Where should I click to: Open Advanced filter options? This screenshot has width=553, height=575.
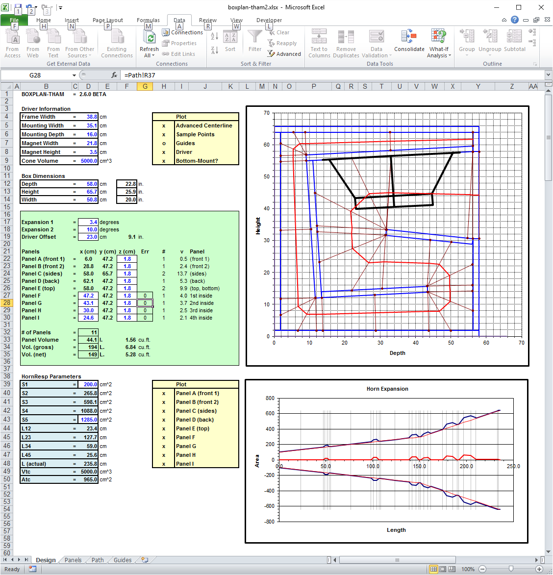click(284, 54)
